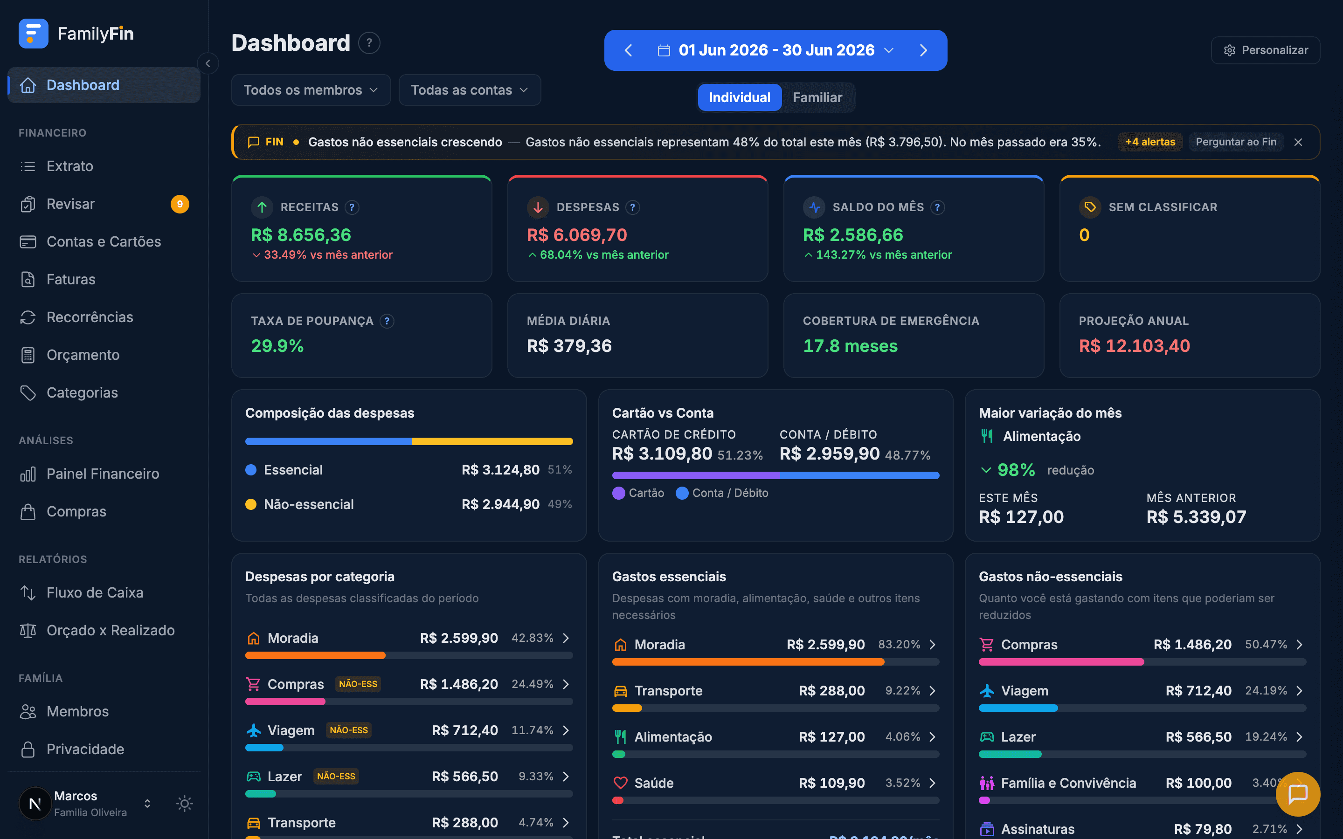Click the Revisar notification badge 9
Viewport: 1343px width, 839px height.
tap(180, 204)
